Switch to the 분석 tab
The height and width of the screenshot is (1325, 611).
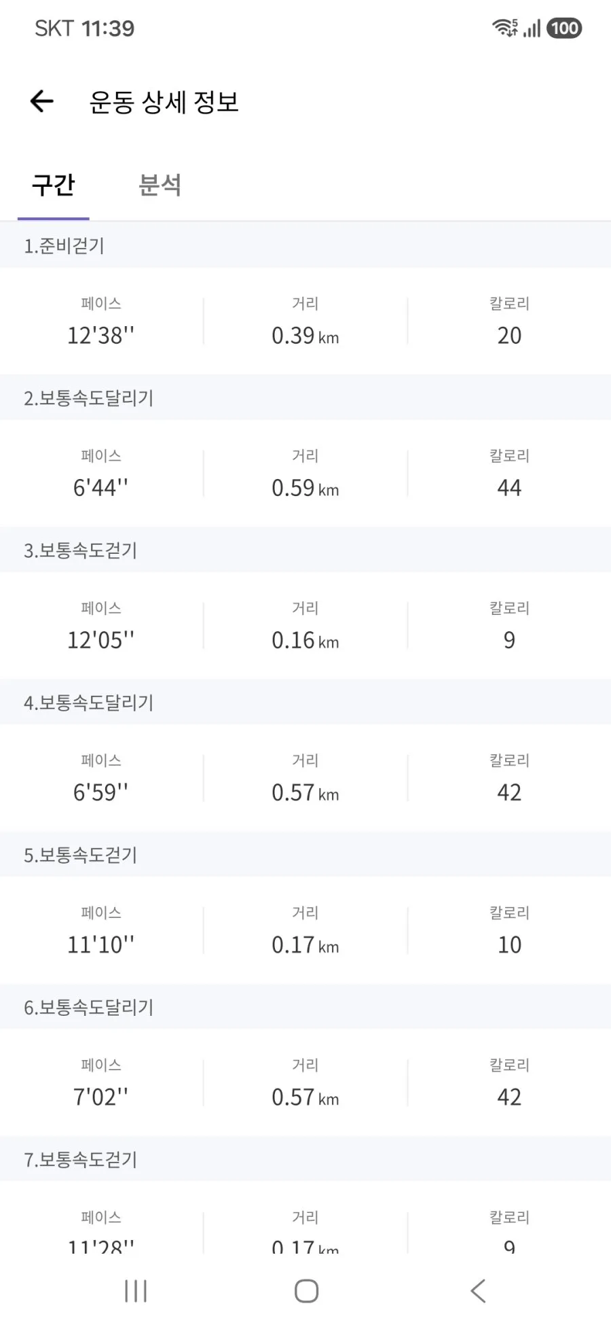[160, 185]
